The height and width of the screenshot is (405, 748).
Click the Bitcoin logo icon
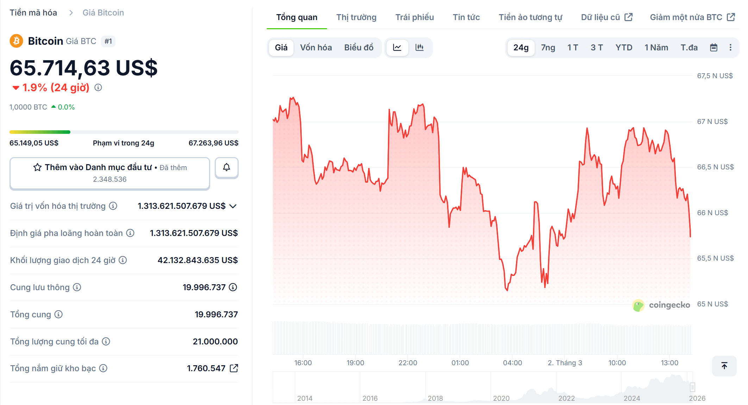coord(16,41)
